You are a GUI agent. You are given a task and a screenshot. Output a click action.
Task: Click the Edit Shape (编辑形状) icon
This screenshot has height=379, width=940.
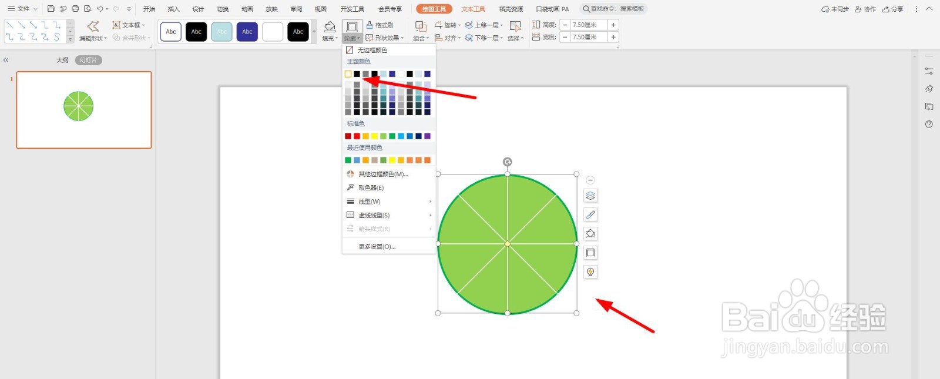[93, 26]
